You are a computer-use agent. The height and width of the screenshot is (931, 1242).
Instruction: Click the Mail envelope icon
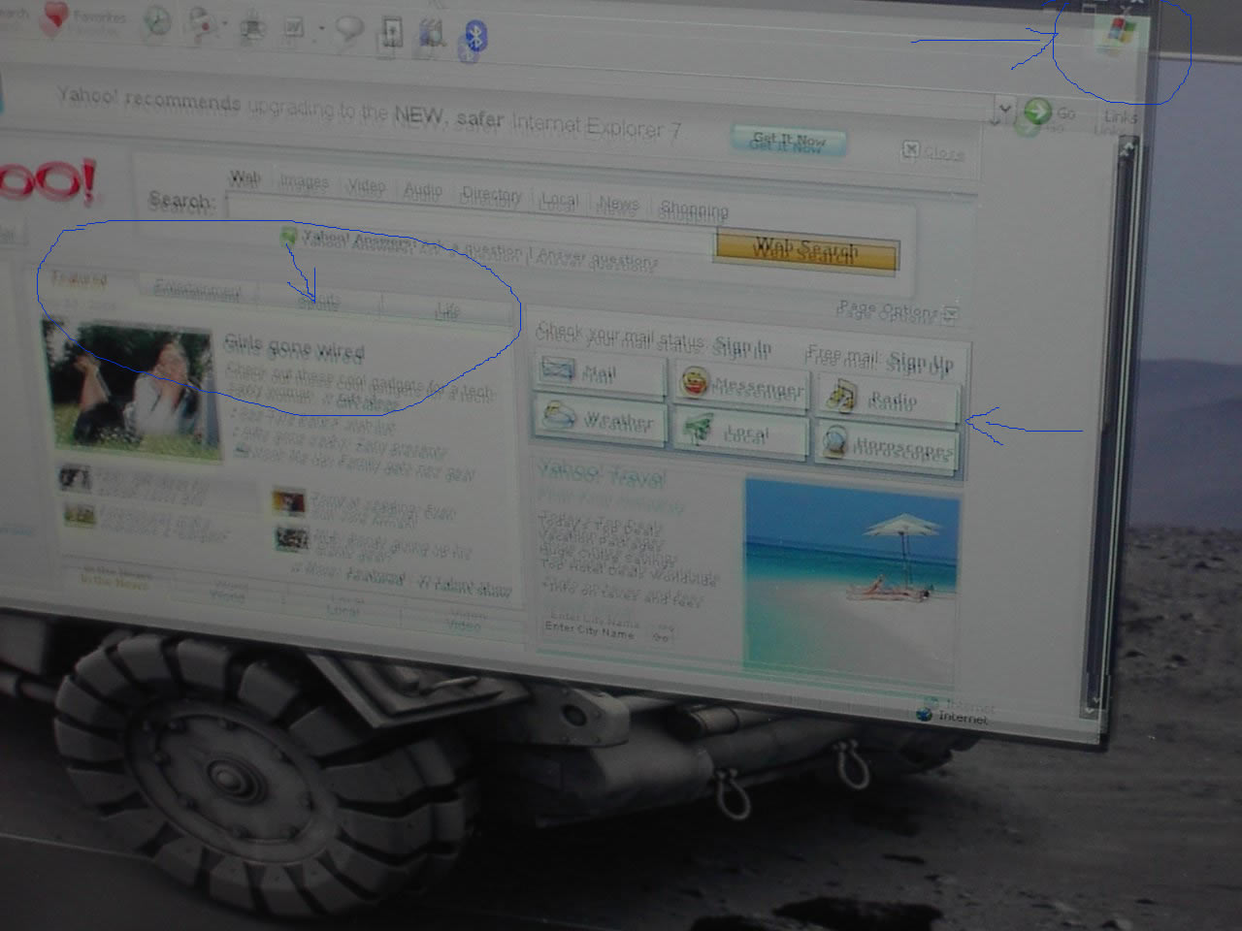coord(559,370)
